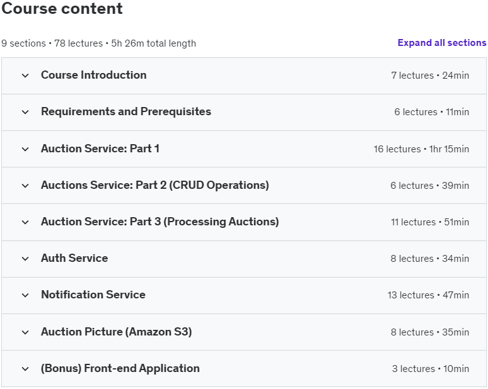Open (Bonus) Front-end Application title
Screen dimensions: 488x389
point(120,368)
